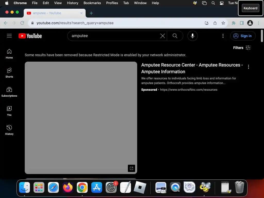Viewport: 264px width, 198px height.
Task: Open the YouTube hamburger guide menu
Action: [9, 36]
